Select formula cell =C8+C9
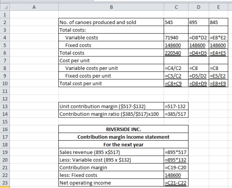Image resolution: width=232 pixels, height=188 pixels. coord(176,83)
